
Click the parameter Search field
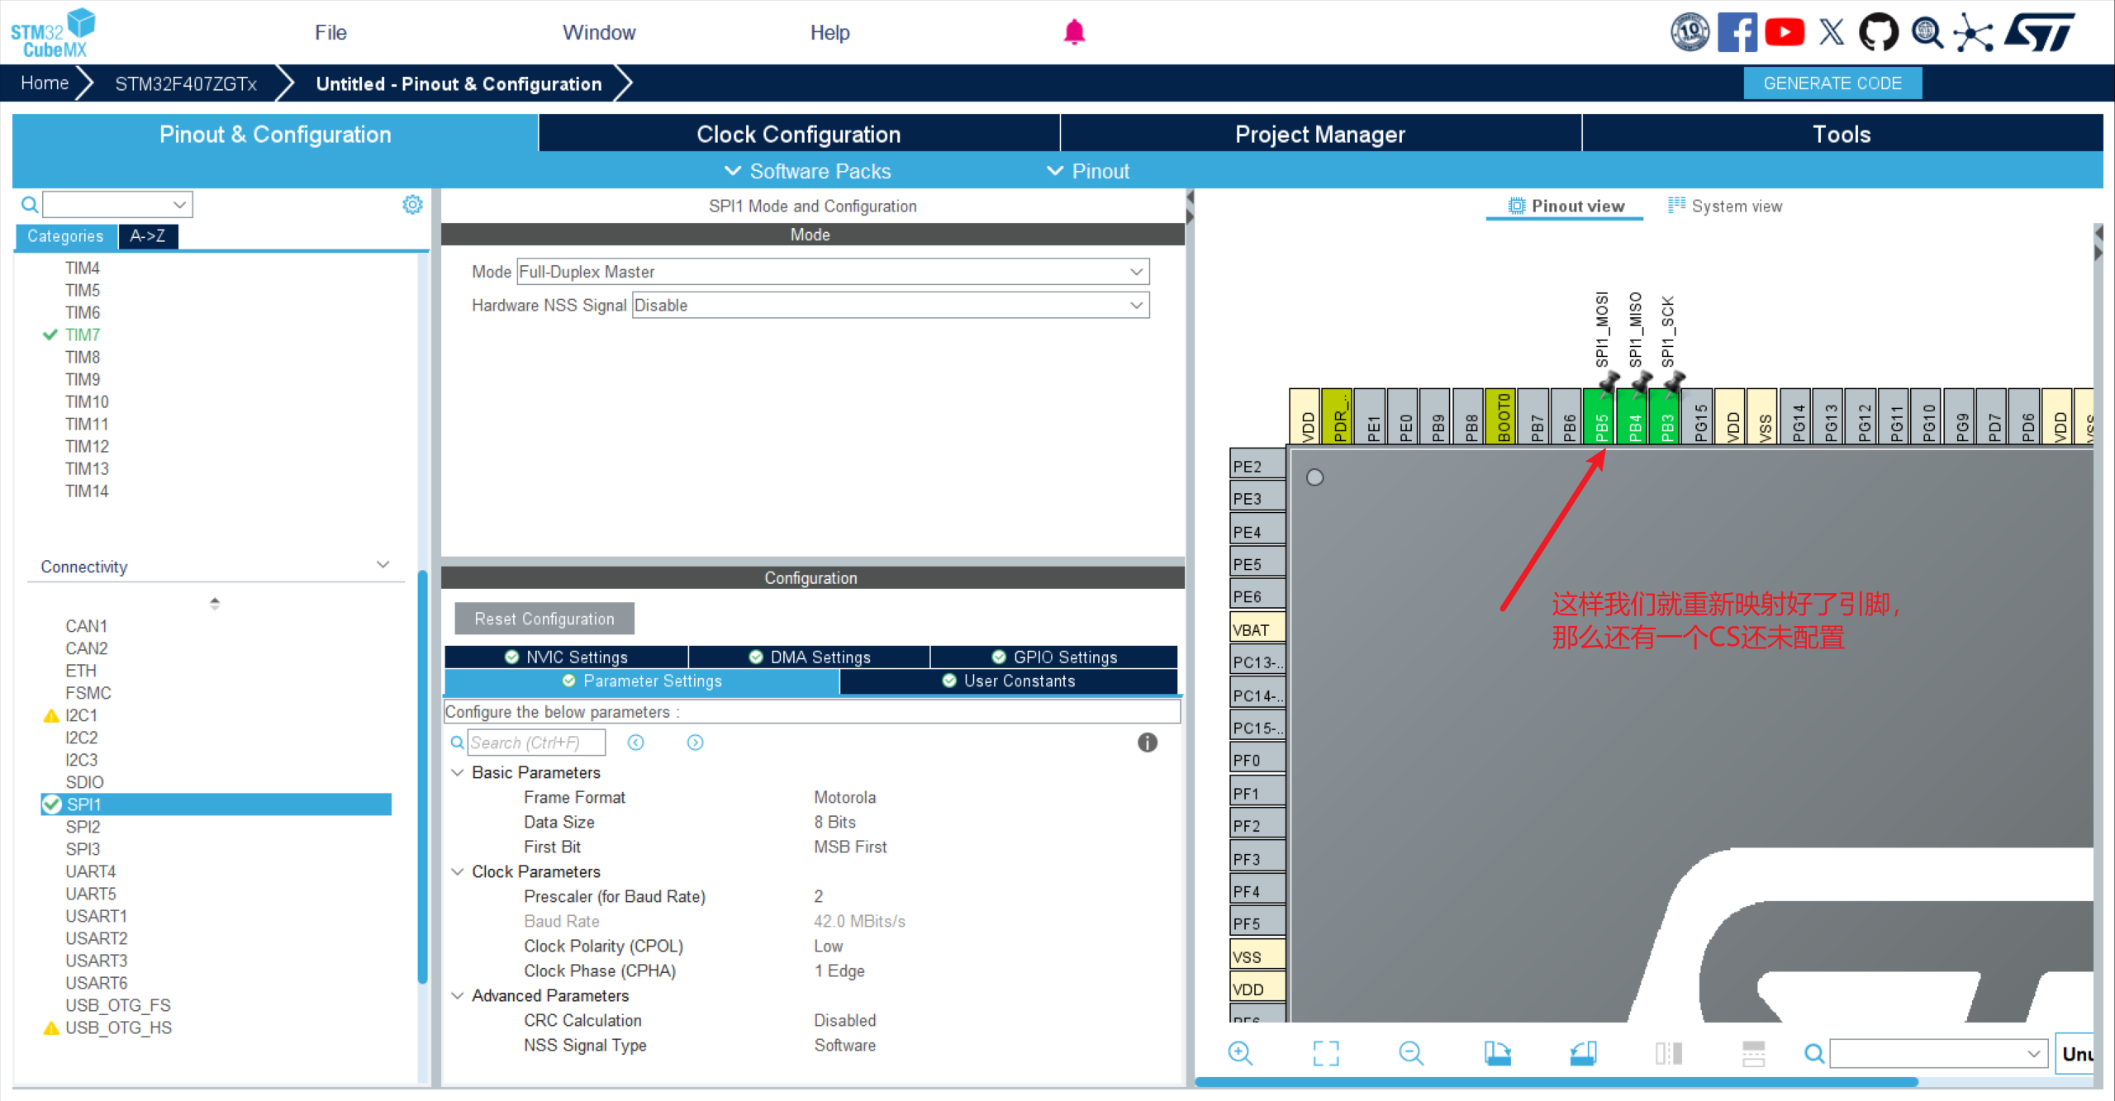pos(536,743)
